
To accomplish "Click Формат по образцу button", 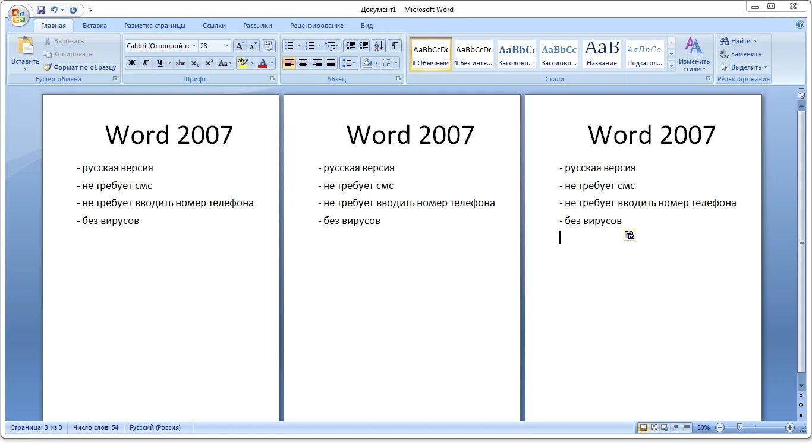I will tap(80, 67).
